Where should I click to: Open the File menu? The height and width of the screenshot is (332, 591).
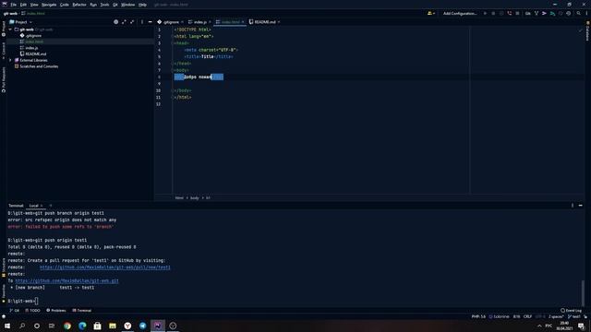click(x=13, y=5)
